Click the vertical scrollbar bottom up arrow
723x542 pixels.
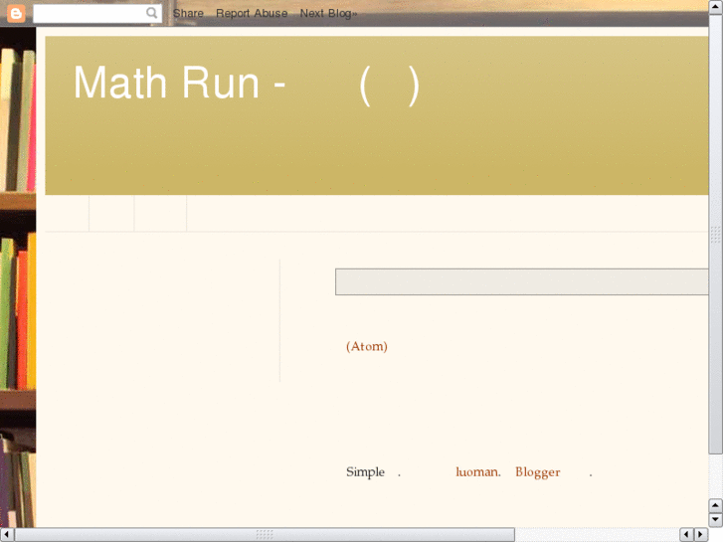coord(716,505)
